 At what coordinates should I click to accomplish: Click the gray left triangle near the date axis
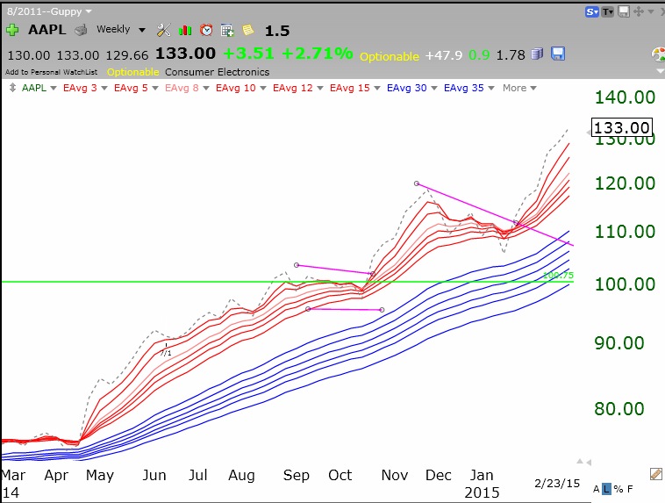tap(589, 463)
